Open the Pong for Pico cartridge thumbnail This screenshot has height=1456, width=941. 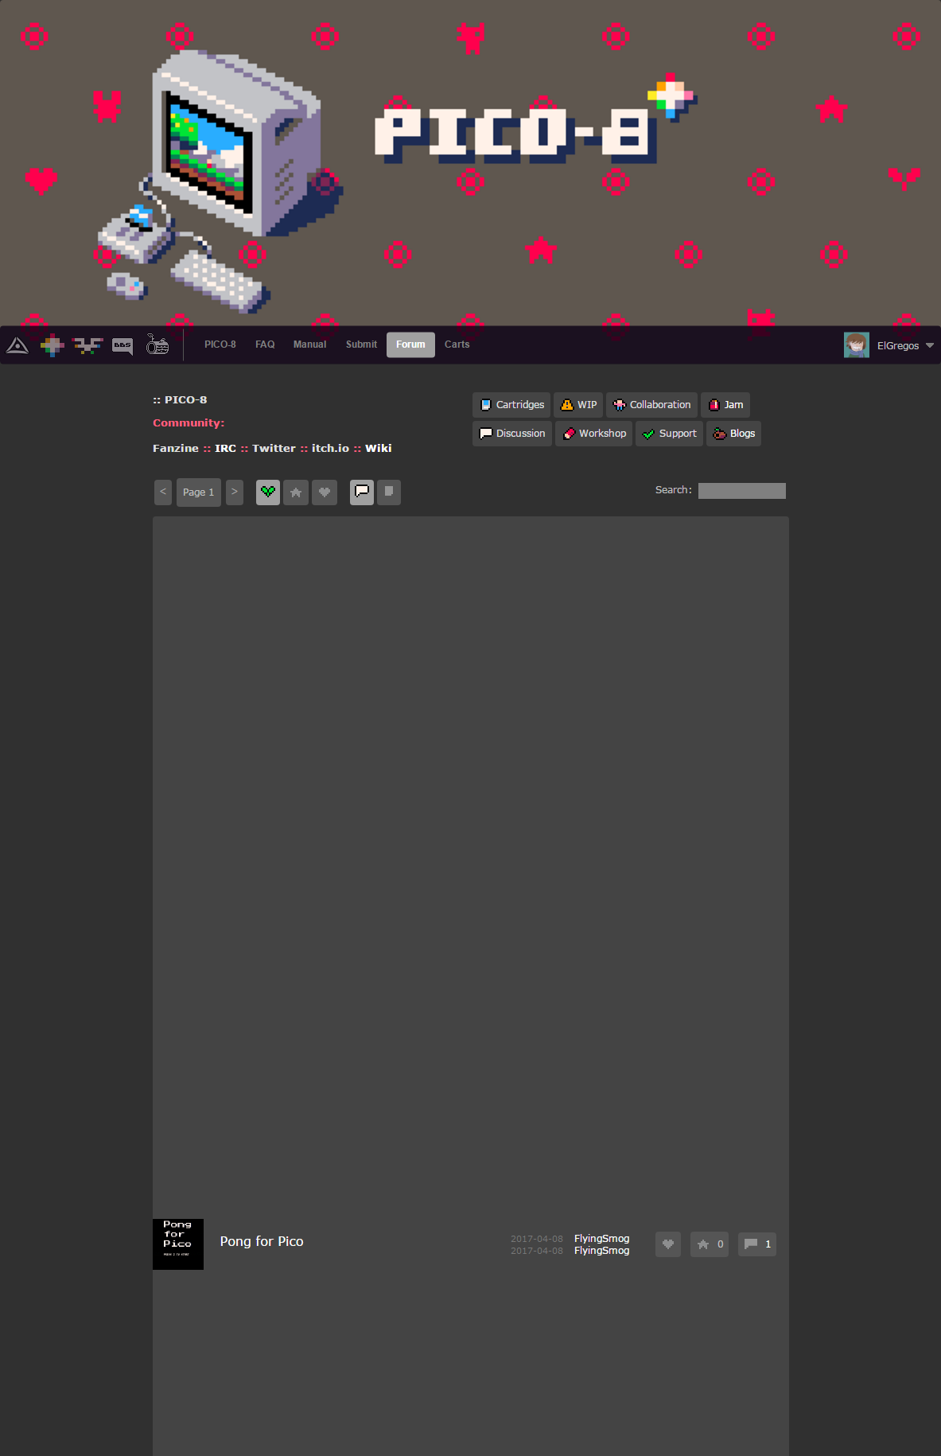[x=178, y=1244]
